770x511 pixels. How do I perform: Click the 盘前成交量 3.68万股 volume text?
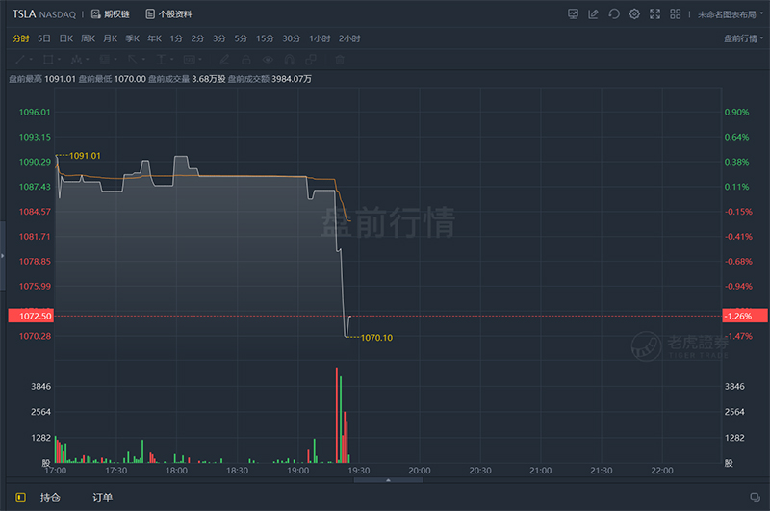187,79
